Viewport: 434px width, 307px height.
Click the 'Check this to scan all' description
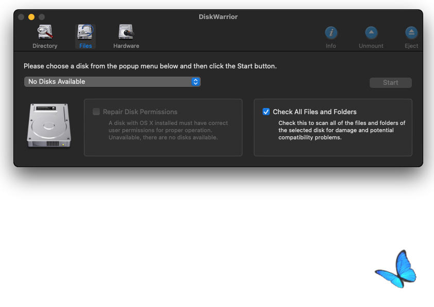[342, 130]
